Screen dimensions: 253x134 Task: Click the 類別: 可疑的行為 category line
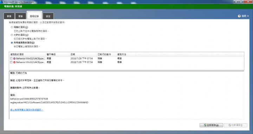pyautogui.click(x=19, y=73)
